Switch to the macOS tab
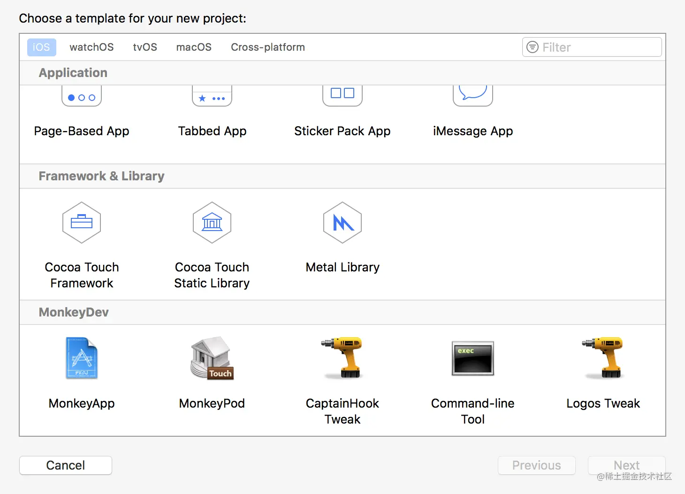685x494 pixels. click(194, 47)
